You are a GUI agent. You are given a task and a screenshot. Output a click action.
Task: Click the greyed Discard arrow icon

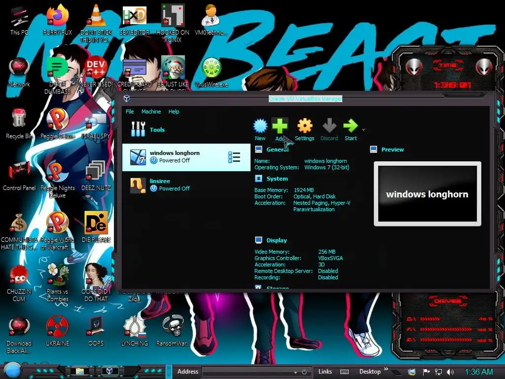click(329, 126)
